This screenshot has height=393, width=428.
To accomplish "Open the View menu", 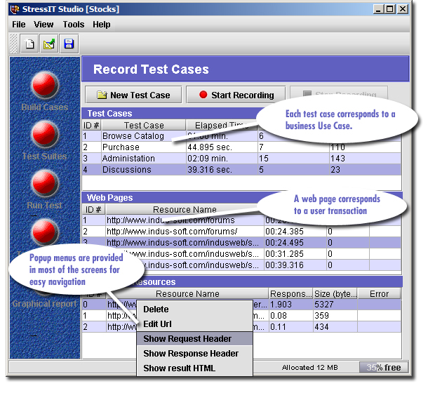I will coord(44,25).
